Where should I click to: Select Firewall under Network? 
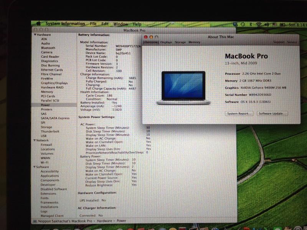click(x=46, y=145)
